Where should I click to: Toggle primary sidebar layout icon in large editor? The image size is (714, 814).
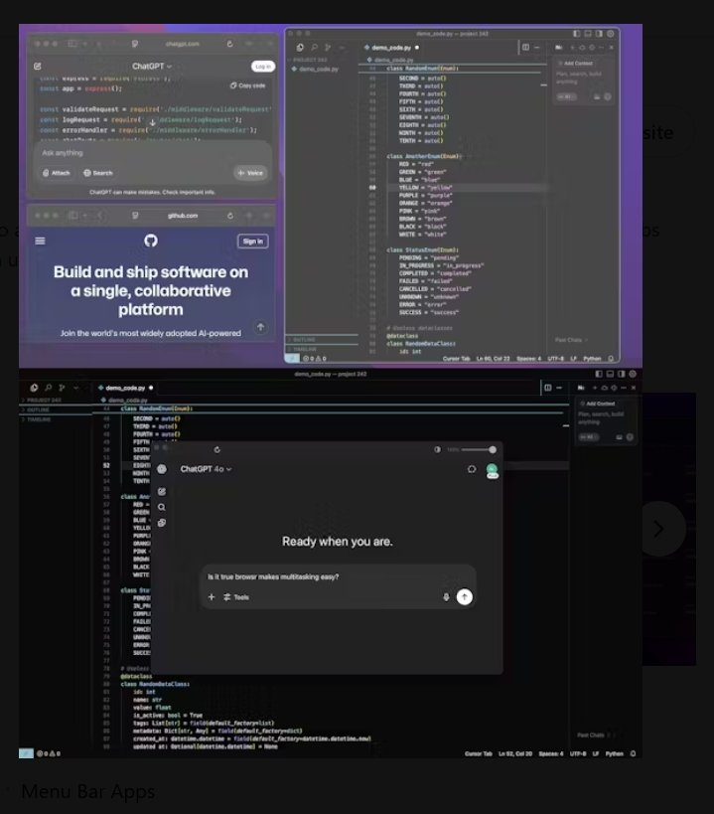point(599,374)
